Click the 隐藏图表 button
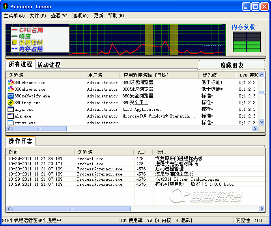Viewport: 271px width, 226px height. tap(232, 65)
